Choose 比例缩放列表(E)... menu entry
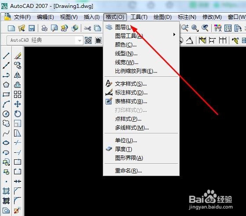The height and width of the screenshot is (216, 246). (x=141, y=71)
